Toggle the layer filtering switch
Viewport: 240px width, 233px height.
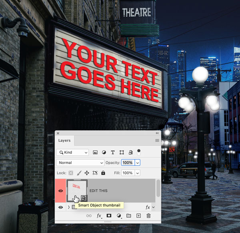[x=139, y=152]
